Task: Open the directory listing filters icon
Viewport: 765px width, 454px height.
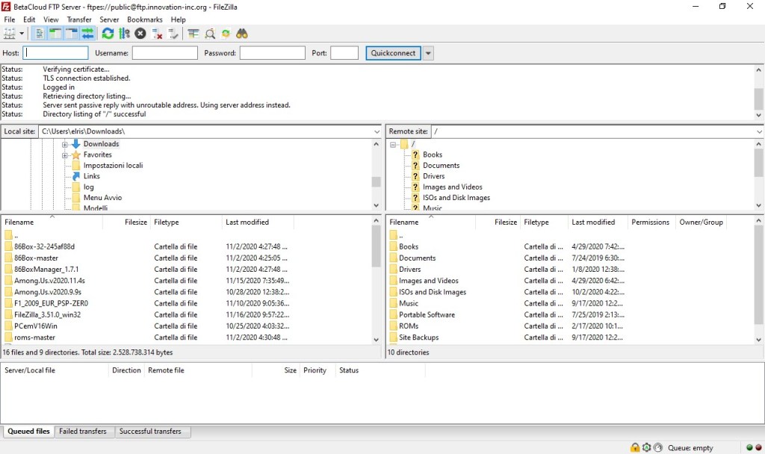Action: [193, 34]
